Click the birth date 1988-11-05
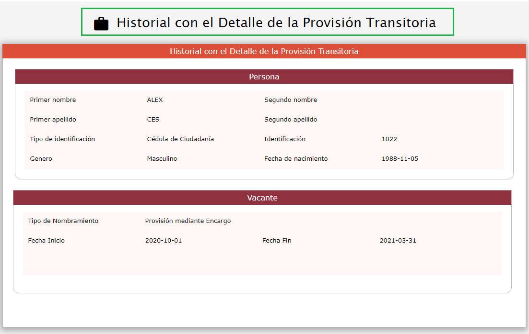Screen dimensions: 529x334 pyautogui.click(x=400, y=159)
